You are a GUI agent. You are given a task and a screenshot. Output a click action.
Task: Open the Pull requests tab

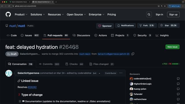(56, 35)
